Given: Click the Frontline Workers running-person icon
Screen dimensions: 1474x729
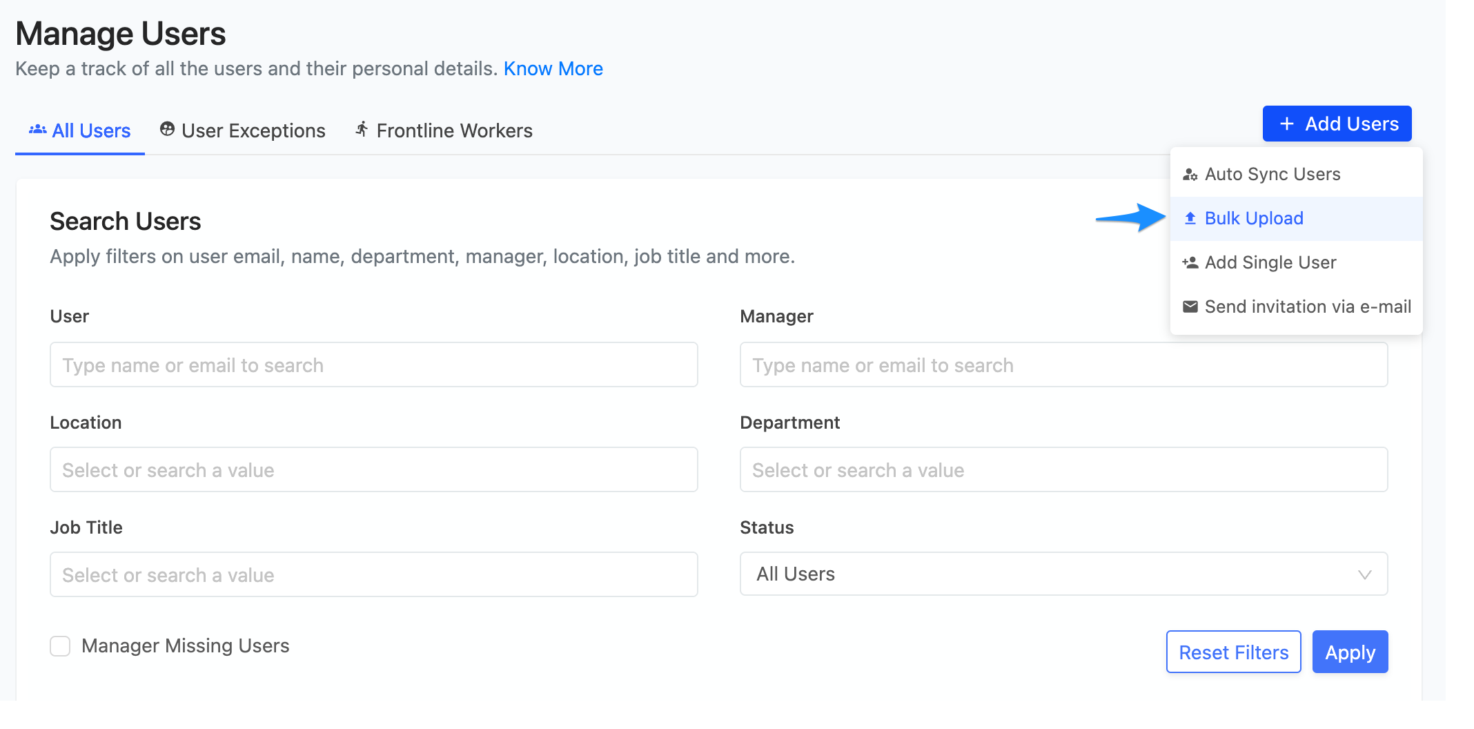Looking at the screenshot, I should (362, 129).
